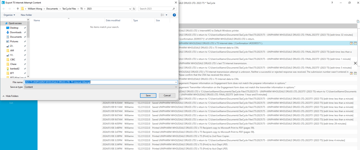This screenshot has width=360, height=150.
Task: Click the edit note icon on highlighted Confirmation row
Action: (351, 43)
